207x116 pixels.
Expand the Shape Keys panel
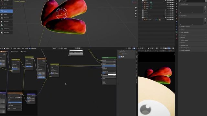click(x=183, y=16)
